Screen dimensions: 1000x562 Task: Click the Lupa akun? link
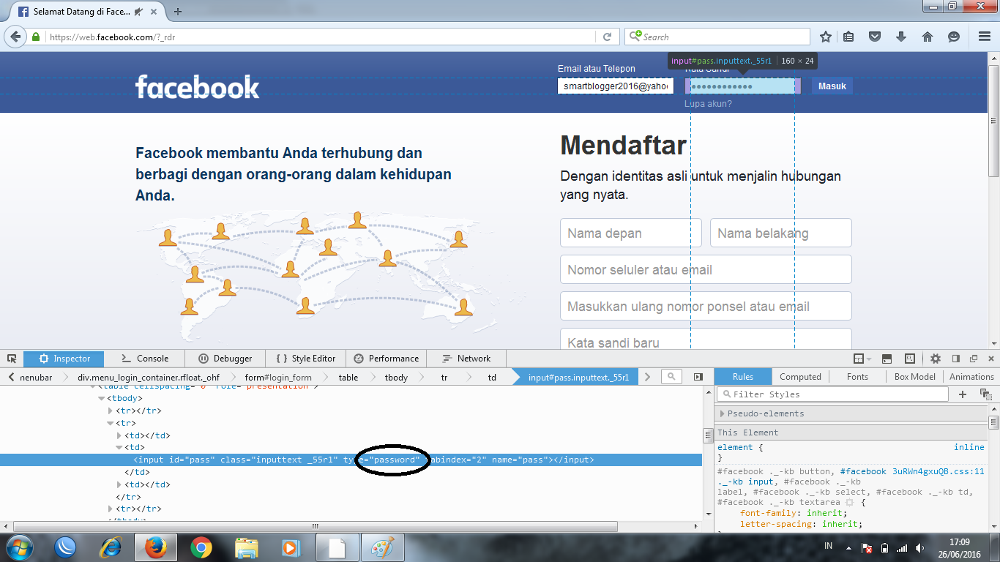pos(708,104)
